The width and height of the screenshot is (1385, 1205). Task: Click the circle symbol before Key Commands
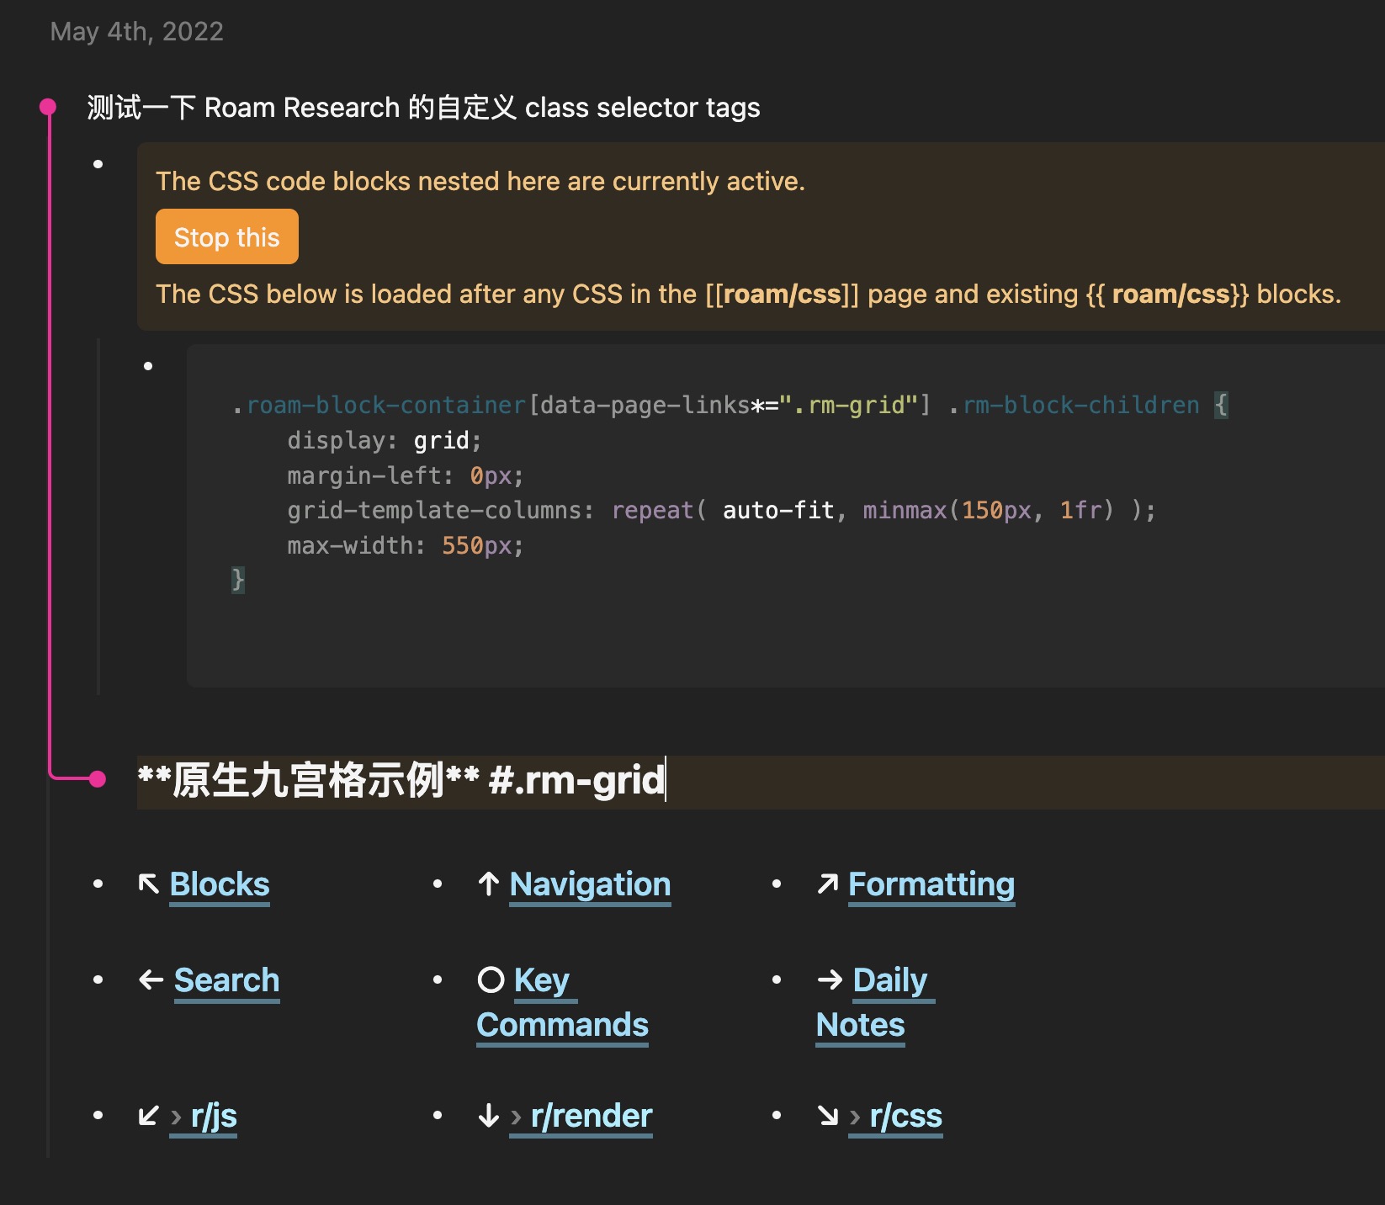coord(491,979)
